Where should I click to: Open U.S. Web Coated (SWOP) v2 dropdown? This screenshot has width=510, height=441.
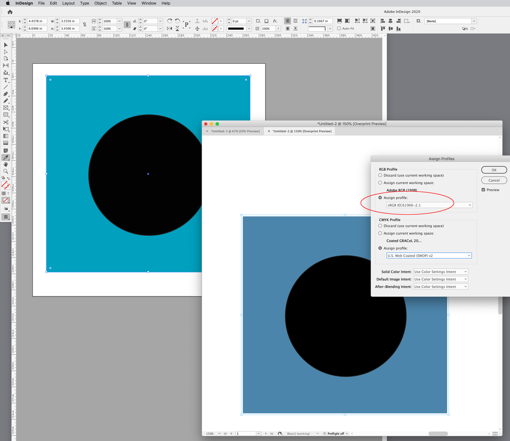point(429,256)
